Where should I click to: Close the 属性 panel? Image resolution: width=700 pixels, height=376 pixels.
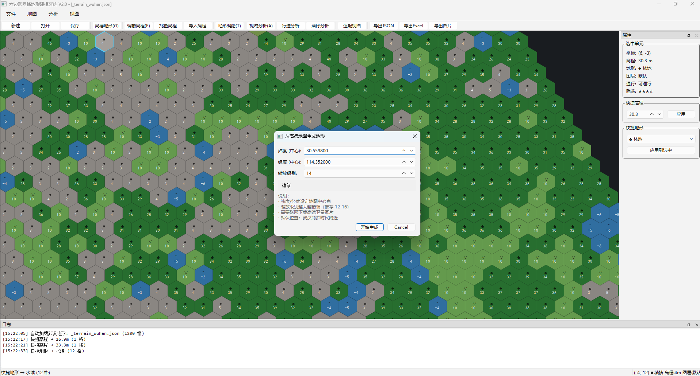coord(697,35)
